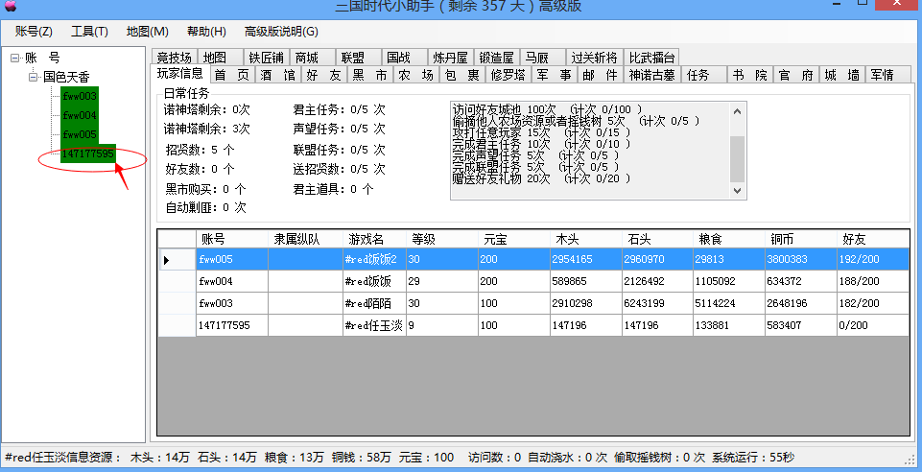The image size is (922, 472).
Task: Open the 比武擂台 tab
Action: click(x=651, y=58)
